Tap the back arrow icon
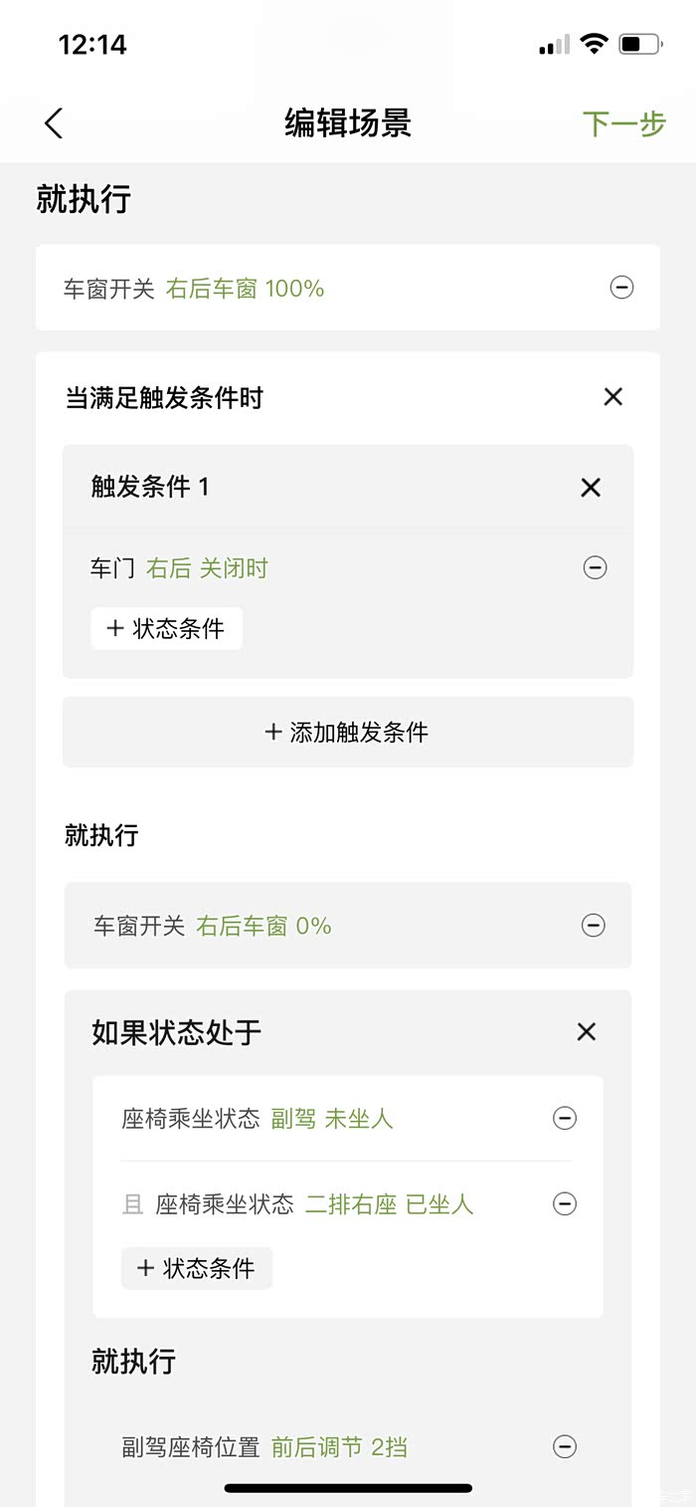This screenshot has height=1507, width=696. tap(54, 123)
